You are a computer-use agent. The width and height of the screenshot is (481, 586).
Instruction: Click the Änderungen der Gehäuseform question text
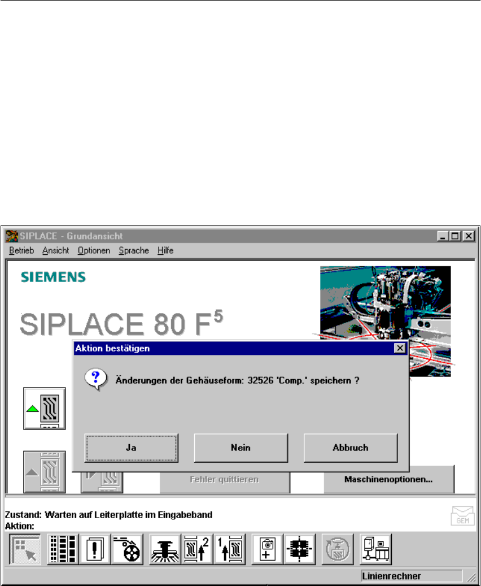tap(238, 380)
